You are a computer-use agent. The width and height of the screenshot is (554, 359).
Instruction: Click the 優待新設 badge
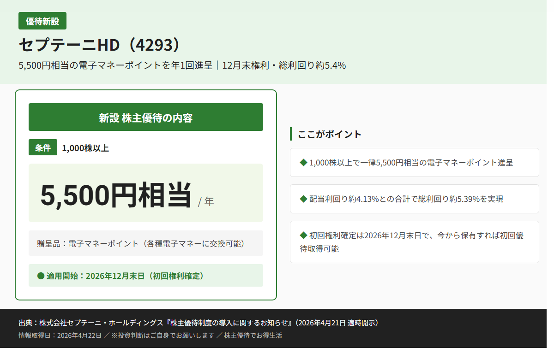click(x=42, y=21)
